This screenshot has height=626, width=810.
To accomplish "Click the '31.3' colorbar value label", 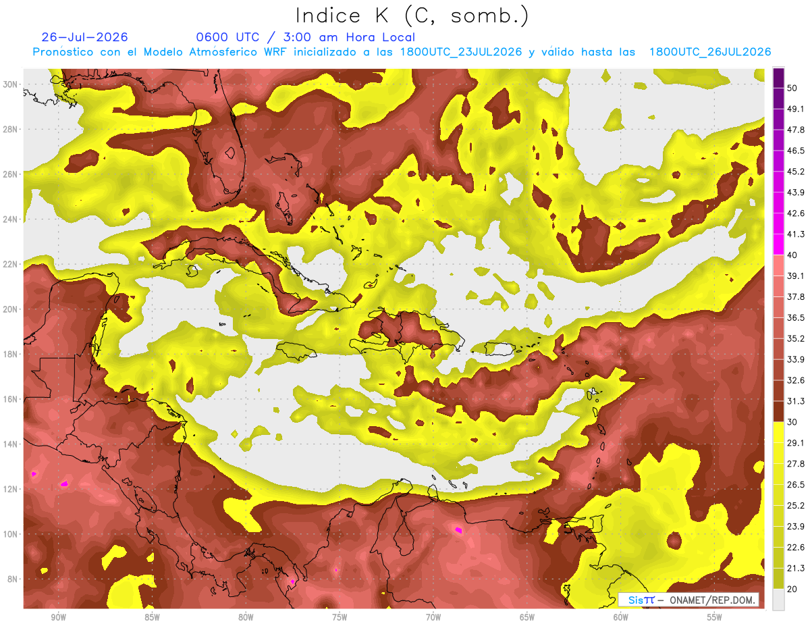I will pyautogui.click(x=796, y=401).
